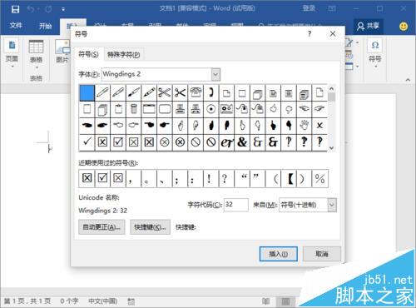Expand the quick access toolbar customize arrow
This screenshot has width=416, height=308.
coord(63,9)
